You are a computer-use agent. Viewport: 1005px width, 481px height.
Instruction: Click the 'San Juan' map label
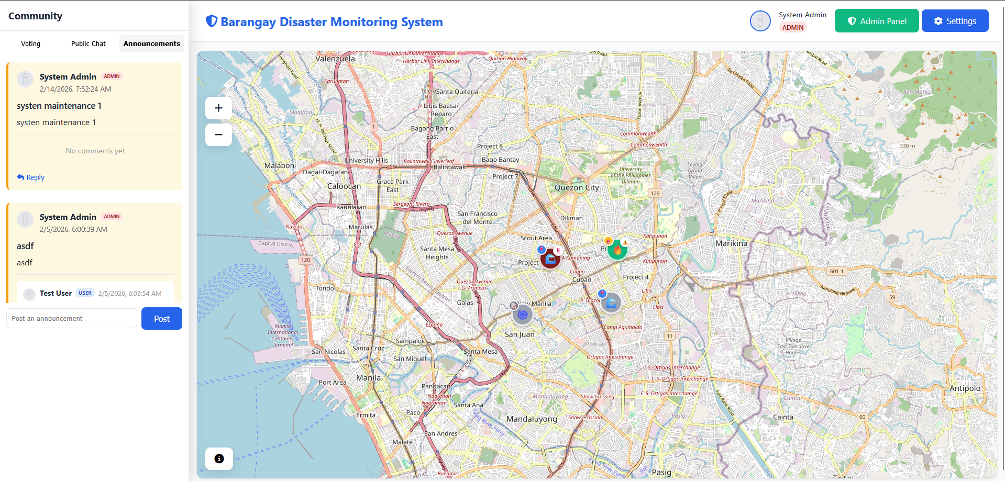(520, 334)
